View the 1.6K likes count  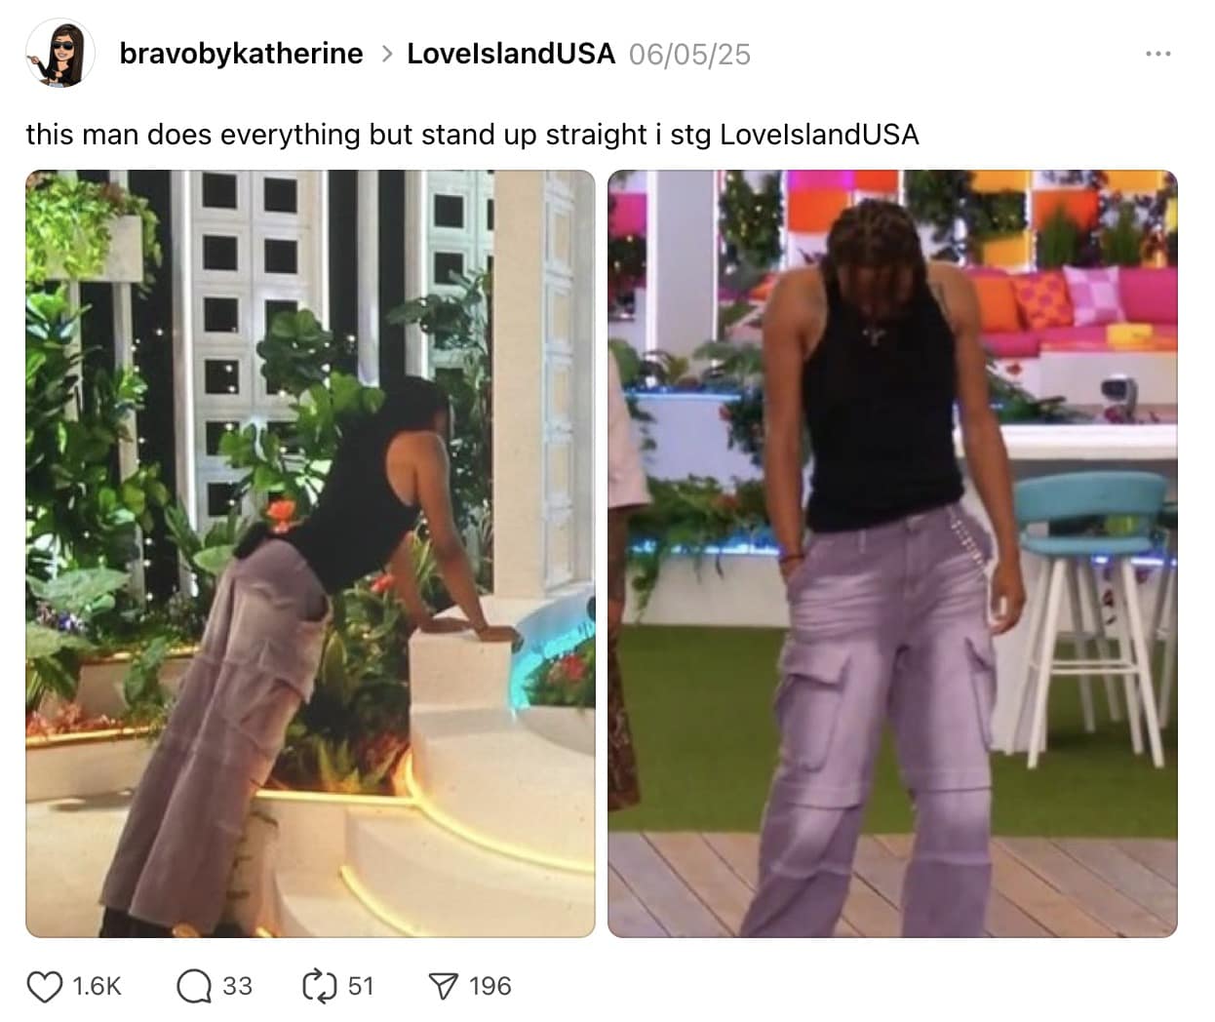[97, 986]
